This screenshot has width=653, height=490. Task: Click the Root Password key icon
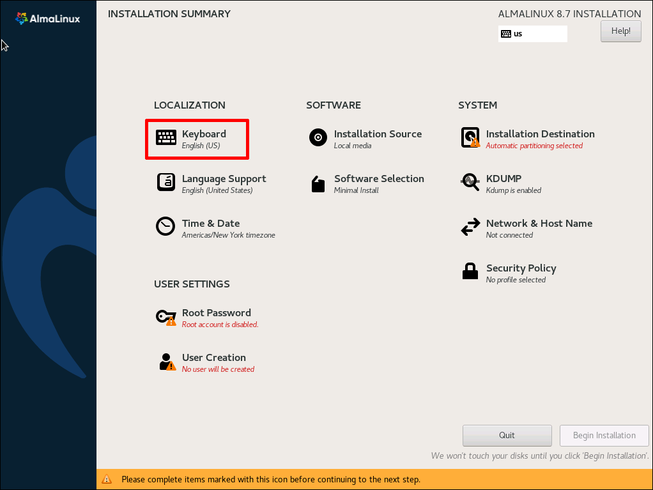pyautogui.click(x=165, y=318)
